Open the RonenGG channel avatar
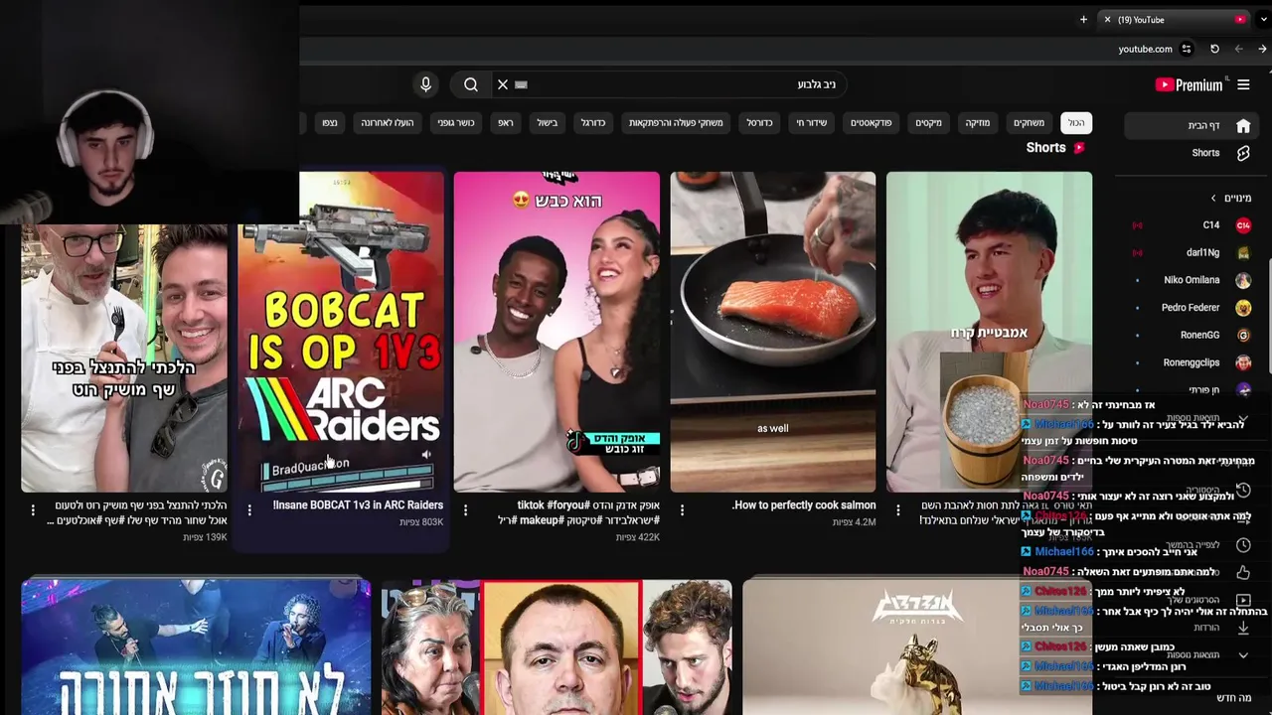This screenshot has height=715, width=1272. (x=1243, y=335)
